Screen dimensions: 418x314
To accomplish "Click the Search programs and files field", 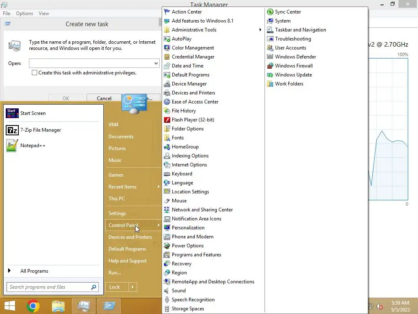I will pos(53,287).
